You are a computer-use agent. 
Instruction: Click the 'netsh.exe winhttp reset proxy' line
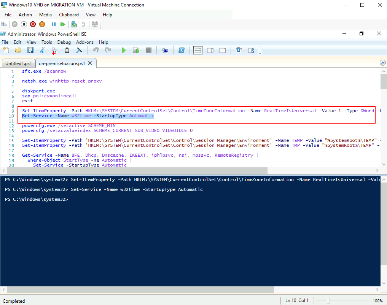coord(62,81)
